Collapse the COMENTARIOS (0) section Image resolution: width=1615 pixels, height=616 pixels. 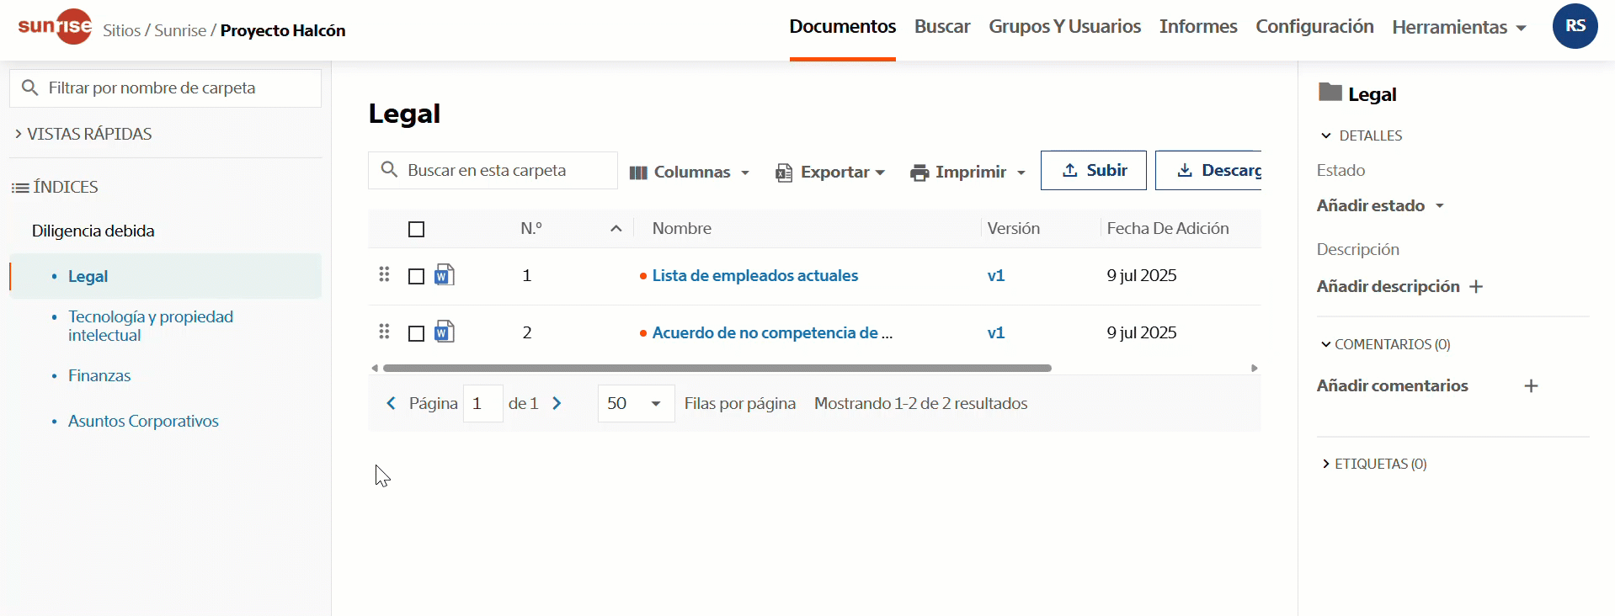(1385, 344)
